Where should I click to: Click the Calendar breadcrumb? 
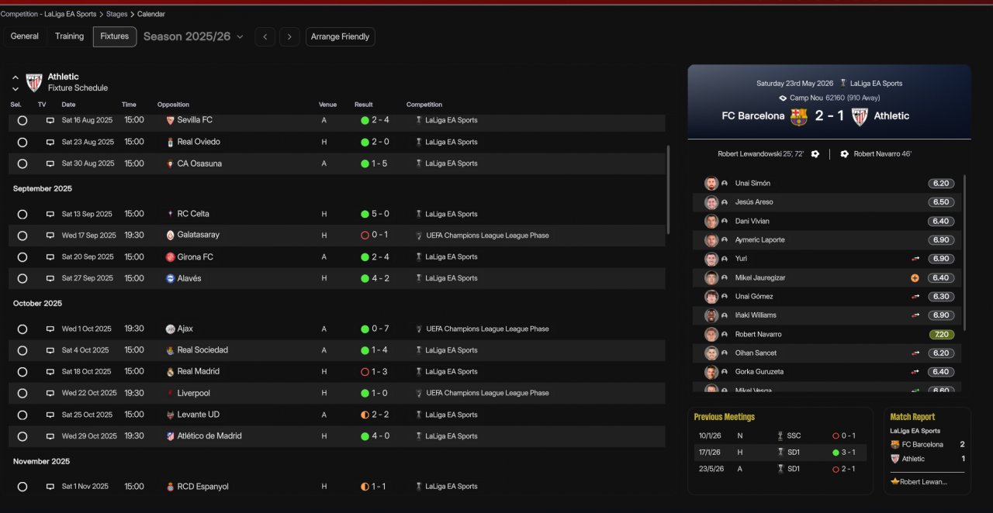[151, 14]
